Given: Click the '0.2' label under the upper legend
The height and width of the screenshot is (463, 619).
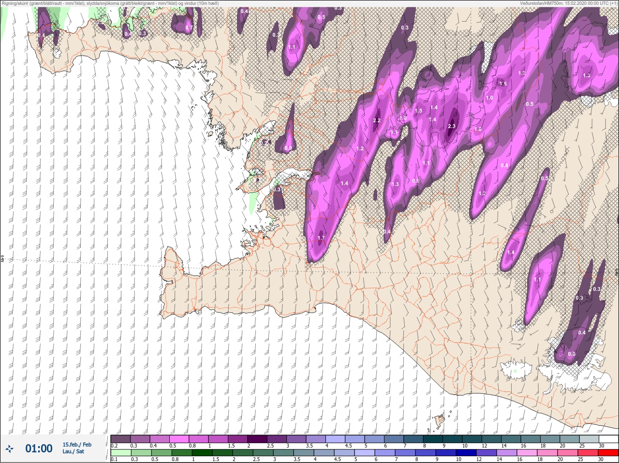Looking at the screenshot, I should click(x=114, y=446).
